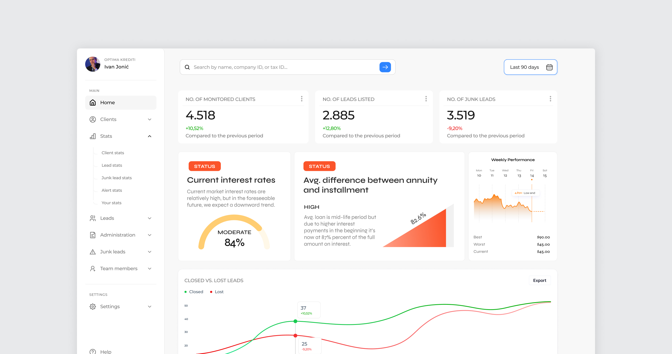Viewport: 672px width, 354px height.
Task: Open the Leads Listed card three-dot menu
Action: (x=426, y=99)
